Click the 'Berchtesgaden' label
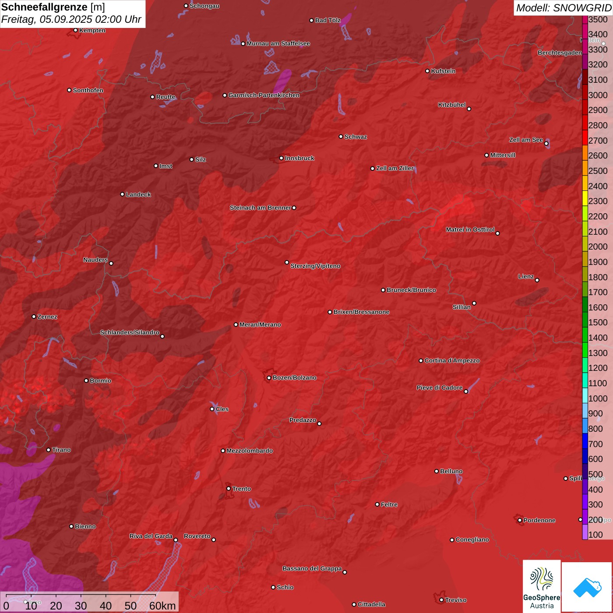The height and width of the screenshot is (613, 613). tap(560, 53)
